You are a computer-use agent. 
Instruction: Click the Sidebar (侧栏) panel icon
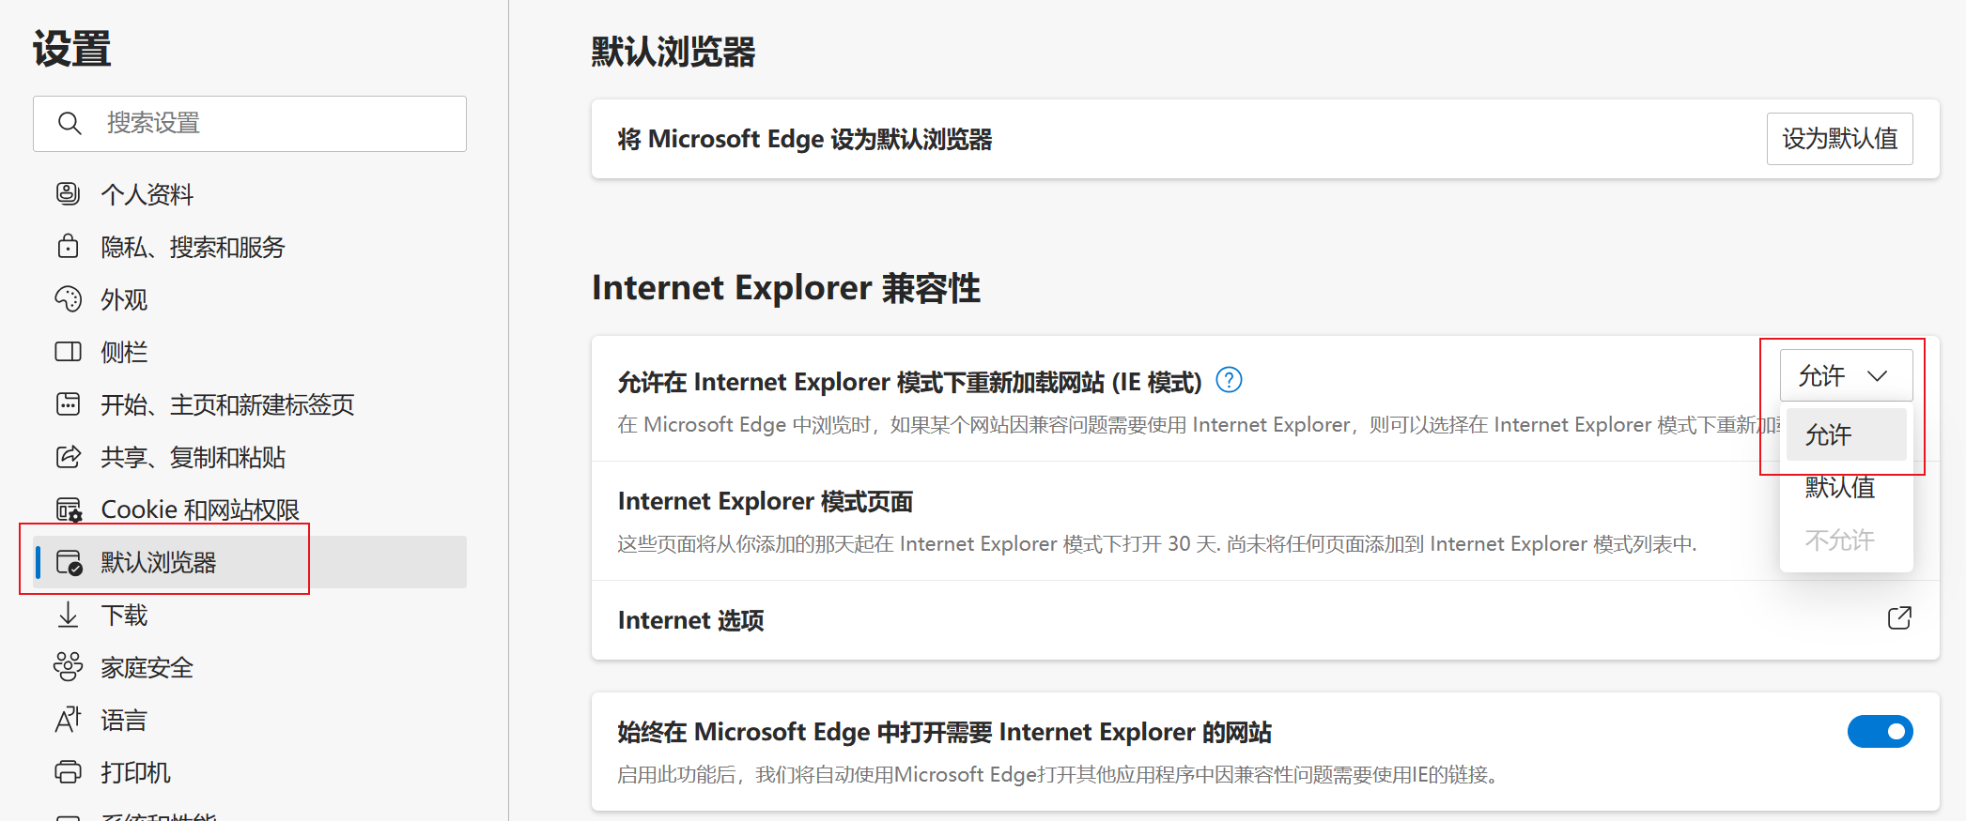point(68,352)
